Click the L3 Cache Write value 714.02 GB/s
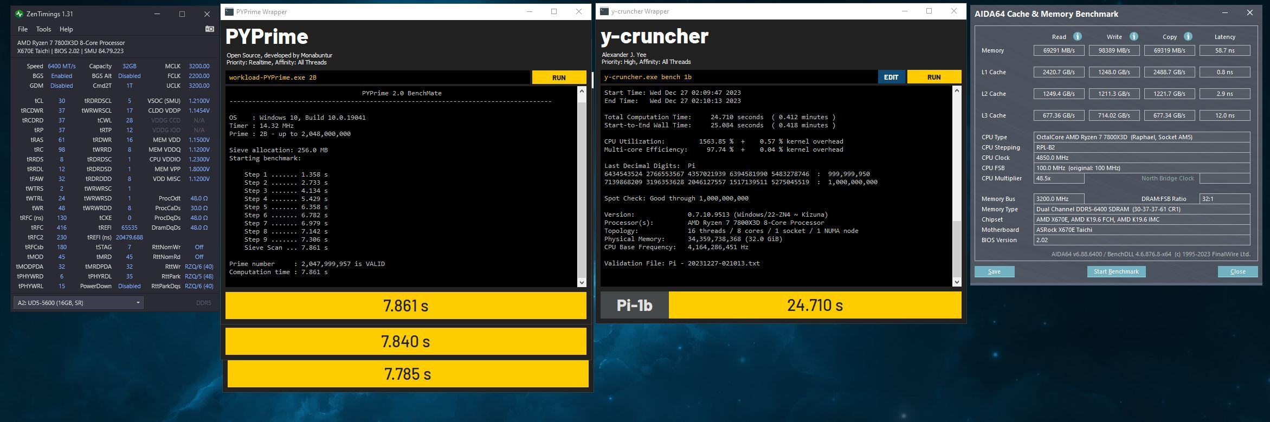Image resolution: width=1270 pixels, height=422 pixels. 1114,115
